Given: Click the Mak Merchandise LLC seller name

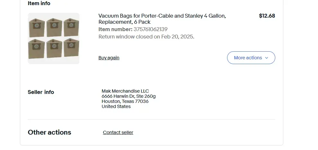Looking at the screenshot, I should (x=125, y=91).
